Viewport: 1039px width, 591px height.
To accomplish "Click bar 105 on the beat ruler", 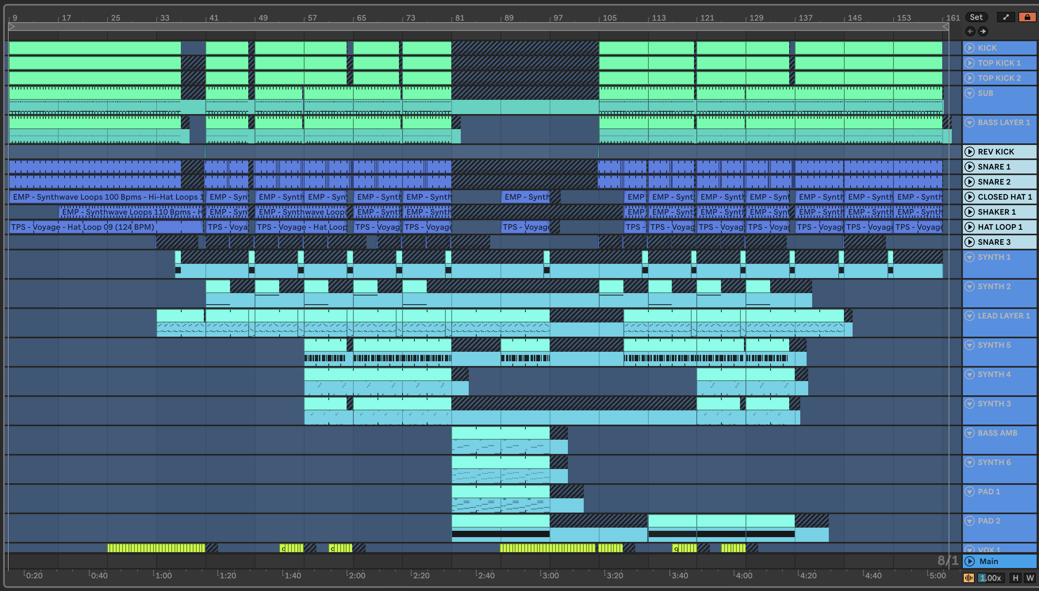I will coord(610,18).
